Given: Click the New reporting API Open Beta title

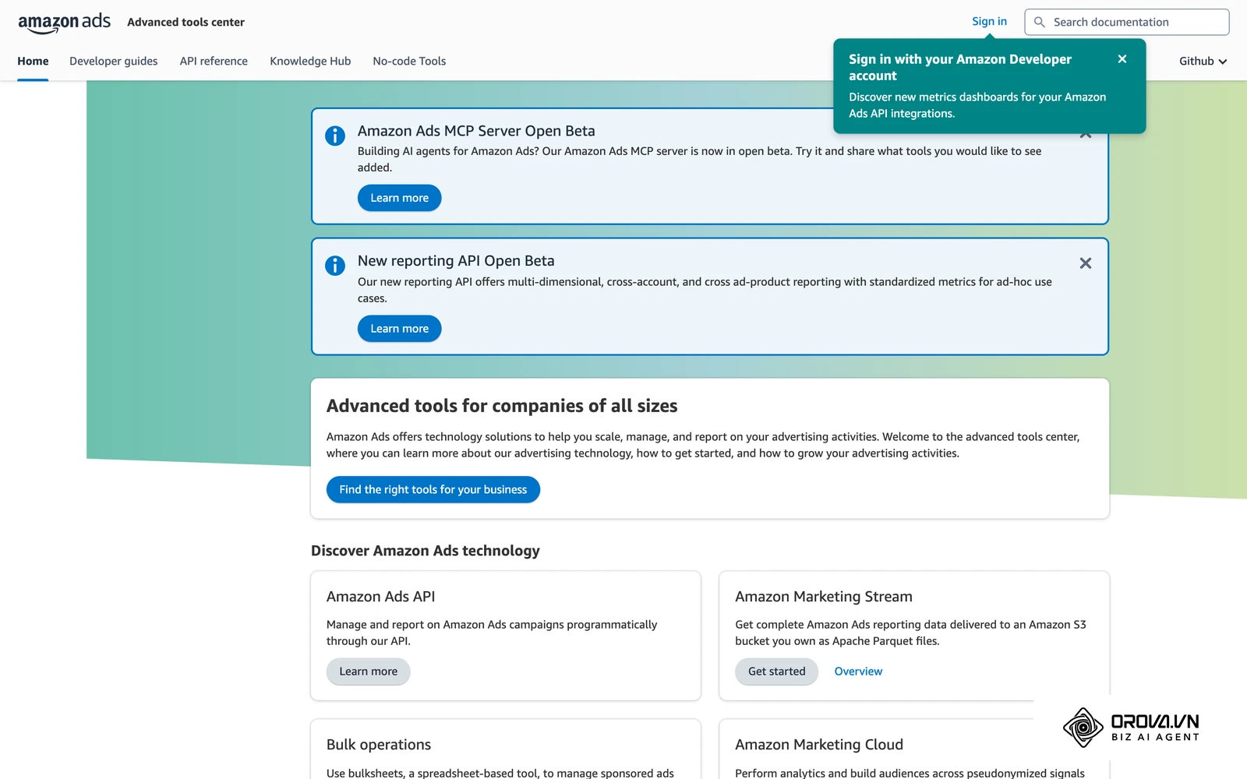Looking at the screenshot, I should tap(456, 261).
